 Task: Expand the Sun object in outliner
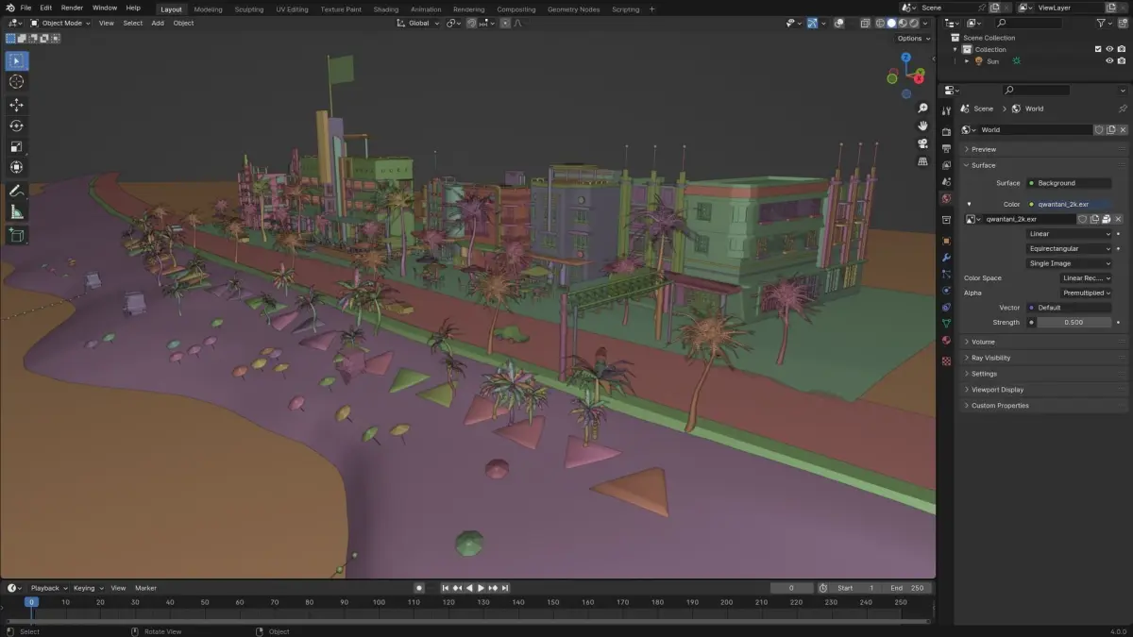[967, 60]
